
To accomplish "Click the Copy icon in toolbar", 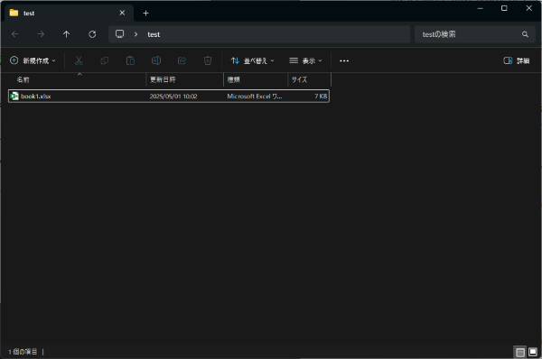I will pos(105,60).
